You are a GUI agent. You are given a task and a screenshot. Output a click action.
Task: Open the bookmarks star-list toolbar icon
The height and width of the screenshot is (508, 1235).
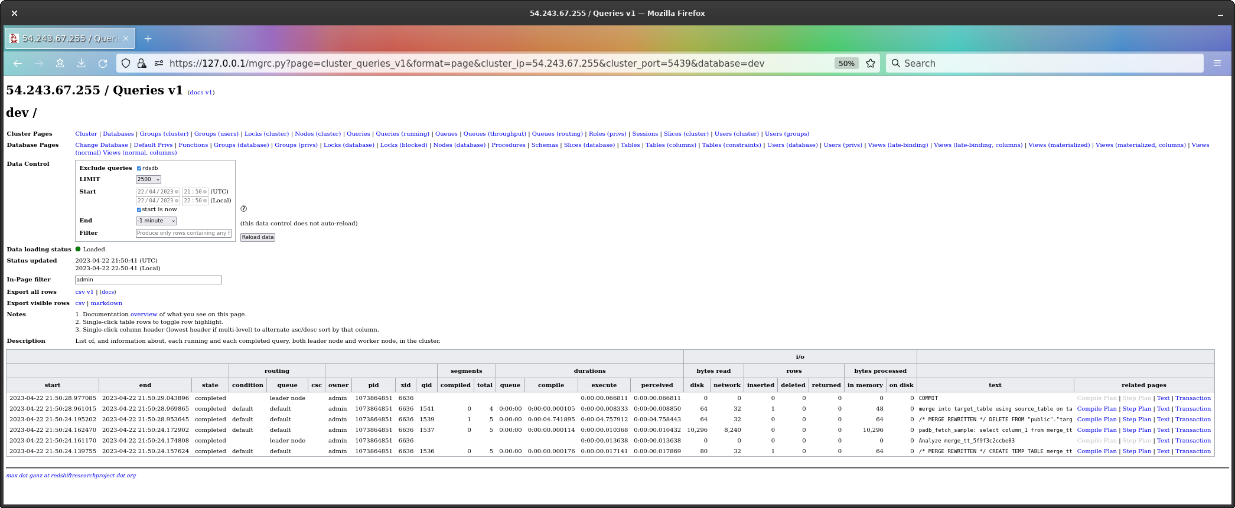coord(60,63)
